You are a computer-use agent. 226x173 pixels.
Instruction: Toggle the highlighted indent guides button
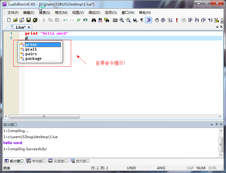pos(149,20)
